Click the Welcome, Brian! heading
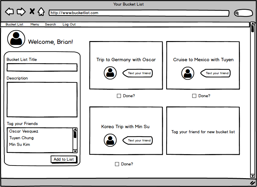This screenshot has width=257, height=187. (x=51, y=42)
